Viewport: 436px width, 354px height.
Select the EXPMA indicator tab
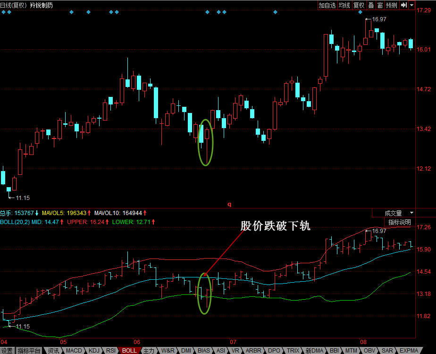coord(409,350)
